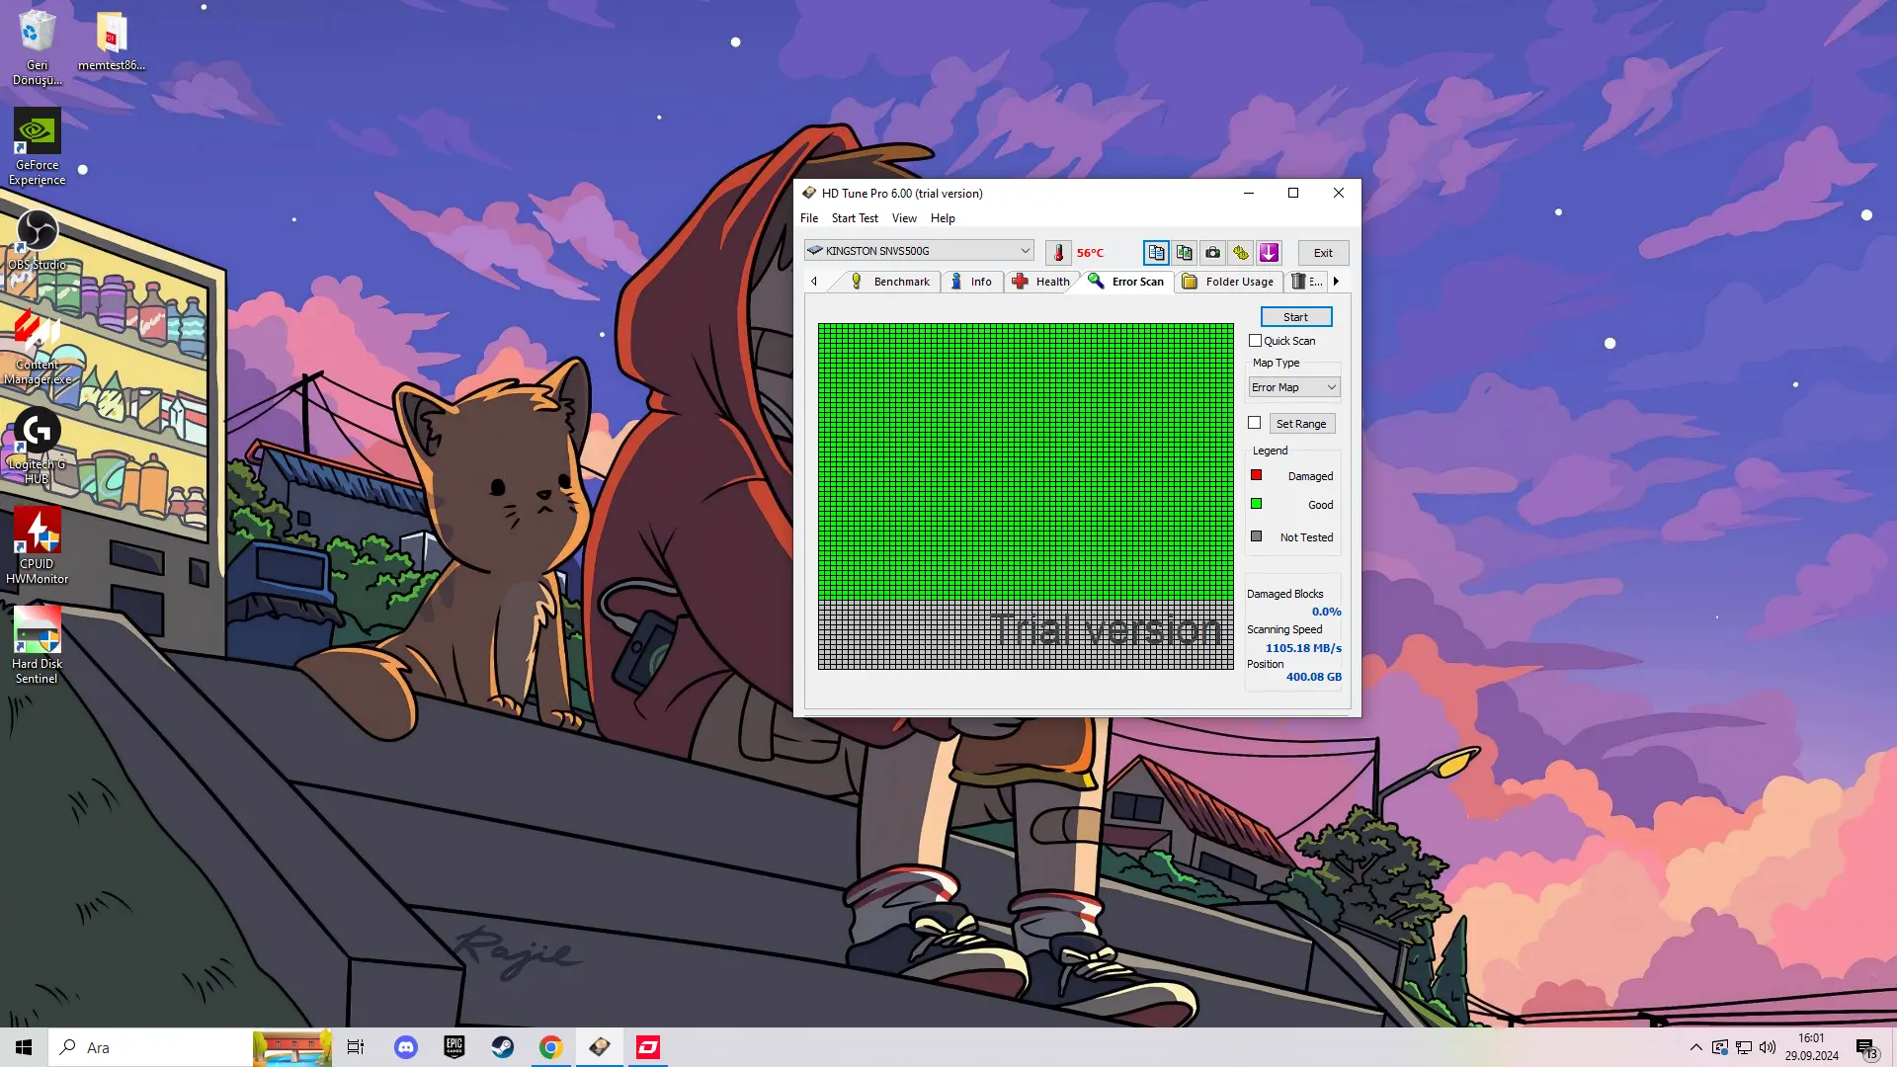Click the camera save-screenshot icon
This screenshot has height=1067, width=1897.
(x=1212, y=253)
